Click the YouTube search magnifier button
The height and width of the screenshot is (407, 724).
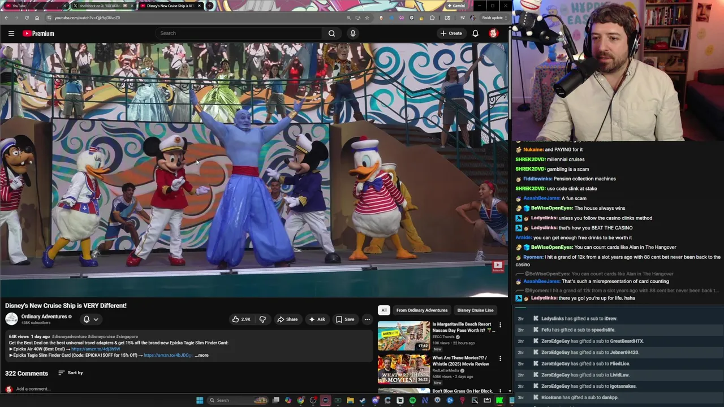click(331, 33)
